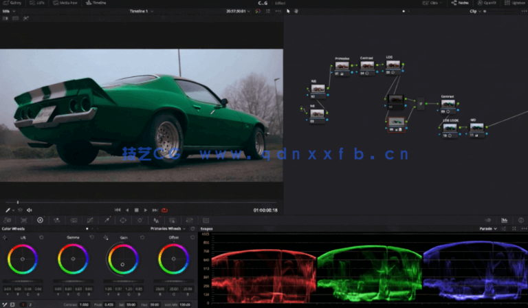The image size is (528, 308).
Task: Open the Curves palette
Action: point(90,221)
